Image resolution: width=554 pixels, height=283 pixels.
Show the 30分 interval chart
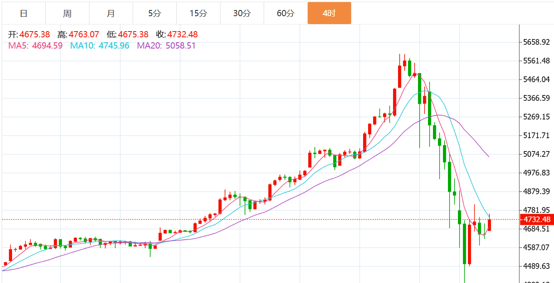coord(242,13)
